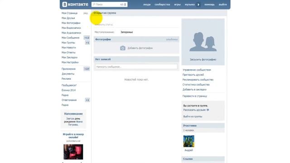Click the +27 counter next to Приложения
Screen dimensions: 290x163
[87, 69]
